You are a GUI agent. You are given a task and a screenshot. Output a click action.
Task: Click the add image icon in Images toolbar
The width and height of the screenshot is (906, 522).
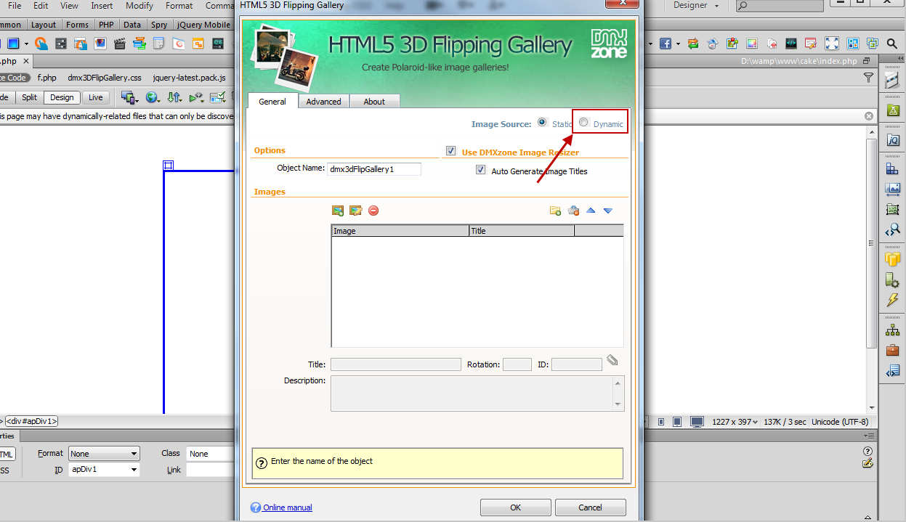pos(337,211)
